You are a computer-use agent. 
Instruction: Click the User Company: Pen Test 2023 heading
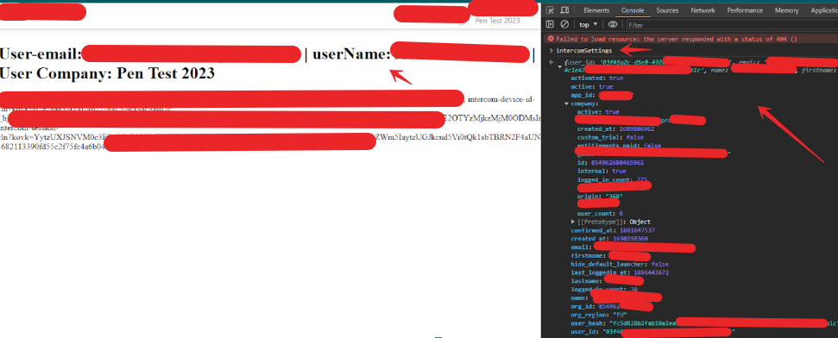point(107,73)
